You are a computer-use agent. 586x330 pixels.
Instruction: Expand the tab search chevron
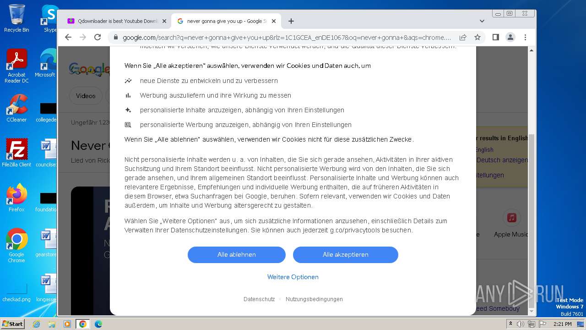482,21
